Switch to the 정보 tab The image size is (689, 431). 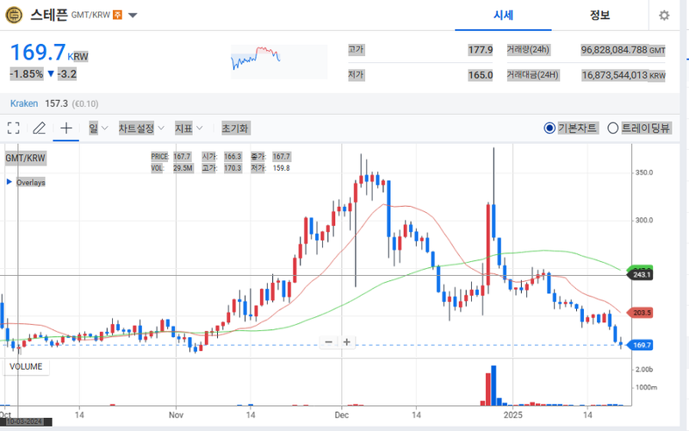tap(599, 16)
